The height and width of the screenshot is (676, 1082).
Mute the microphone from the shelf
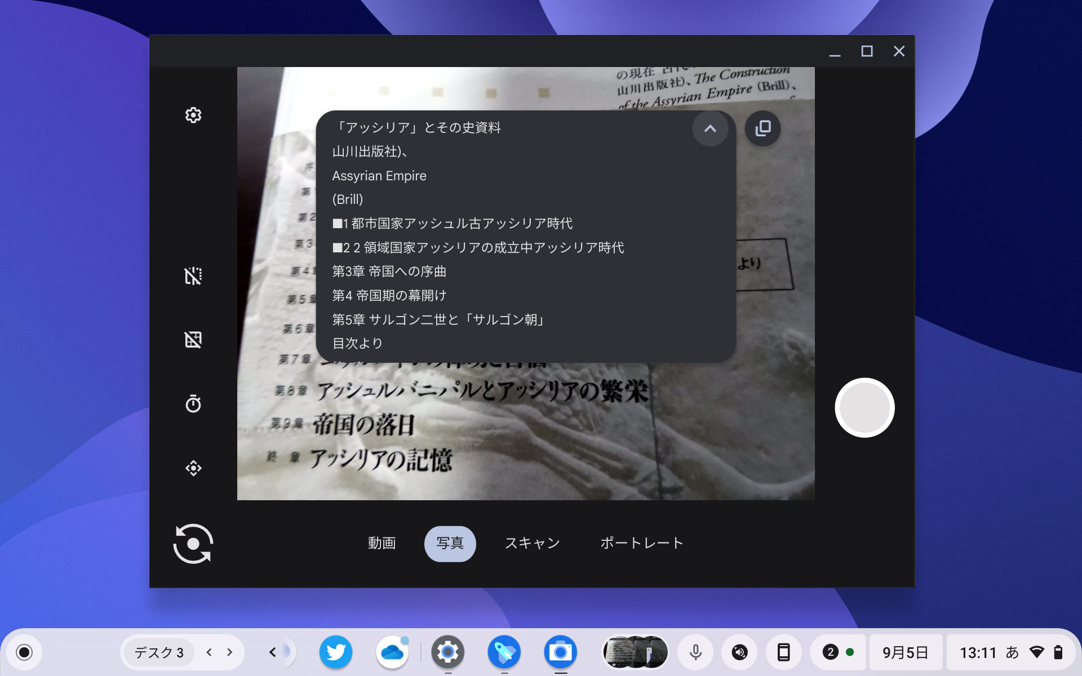[x=695, y=652]
